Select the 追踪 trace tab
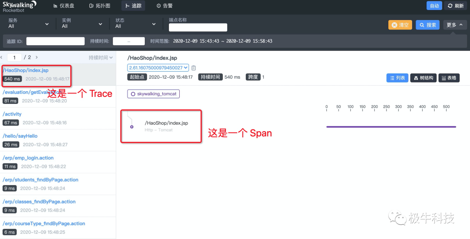The width and height of the screenshot is (470, 239). coord(134,6)
